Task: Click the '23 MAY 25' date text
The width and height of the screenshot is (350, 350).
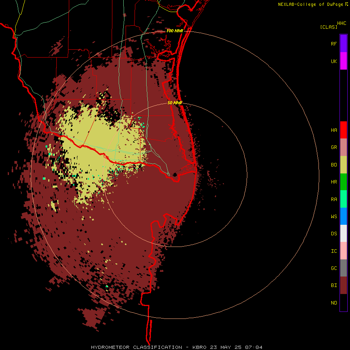Action: tap(226, 347)
